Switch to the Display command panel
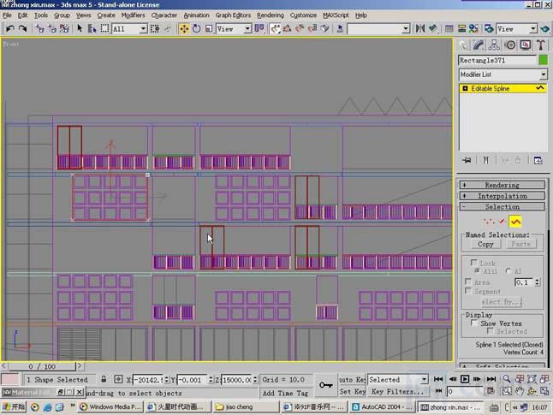 pos(526,45)
